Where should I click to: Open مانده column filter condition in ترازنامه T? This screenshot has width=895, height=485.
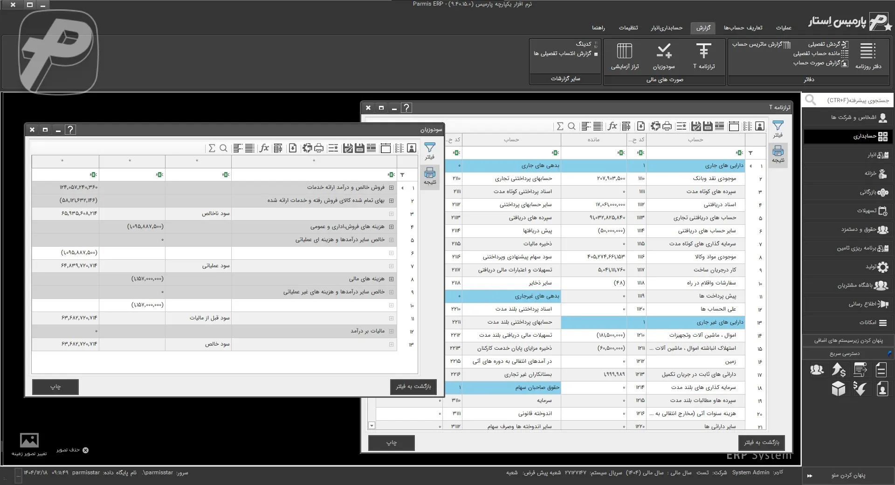point(621,152)
